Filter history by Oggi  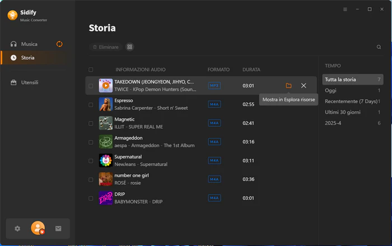352,90
